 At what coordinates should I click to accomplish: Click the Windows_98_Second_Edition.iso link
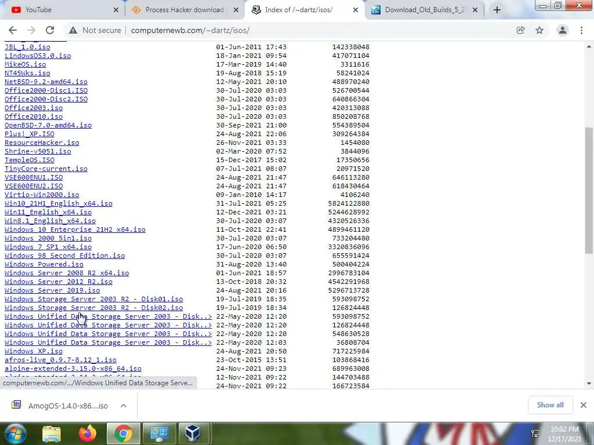[65, 256]
